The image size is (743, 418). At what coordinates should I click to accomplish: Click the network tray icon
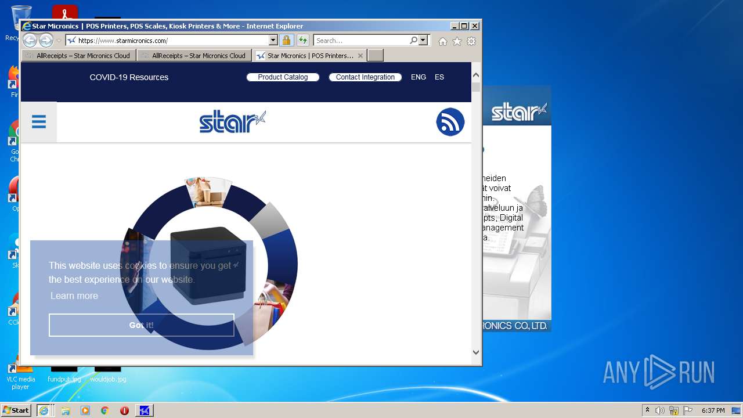pyautogui.click(x=674, y=410)
